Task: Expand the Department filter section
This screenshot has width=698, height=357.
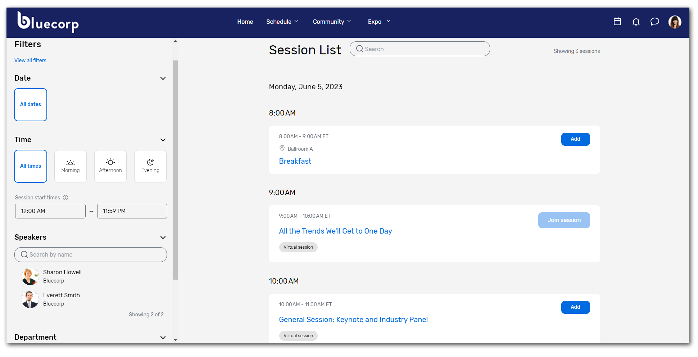Action: click(163, 338)
